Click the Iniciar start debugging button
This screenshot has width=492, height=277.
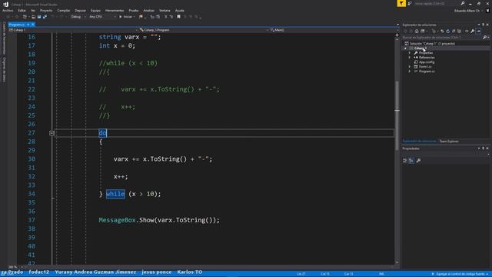tap(125, 17)
